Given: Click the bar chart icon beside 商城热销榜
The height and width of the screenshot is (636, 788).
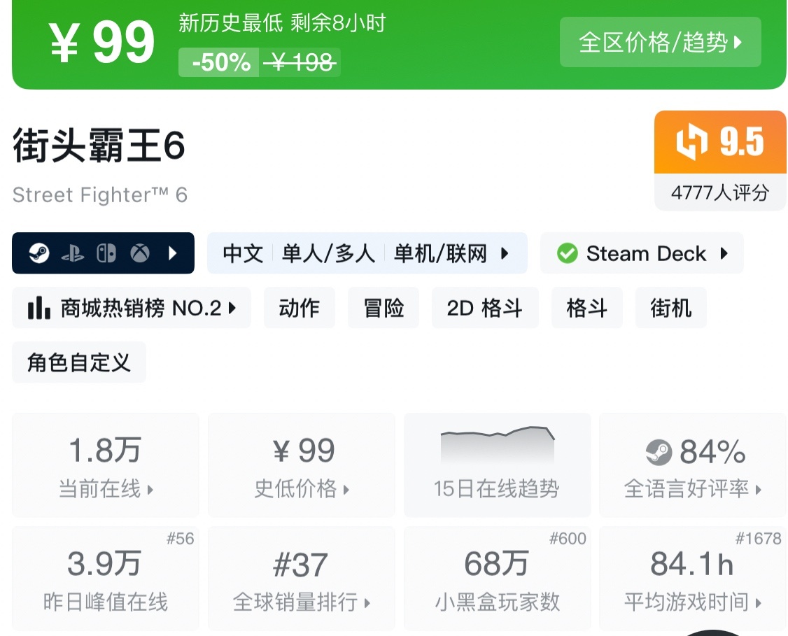Looking at the screenshot, I should (39, 308).
